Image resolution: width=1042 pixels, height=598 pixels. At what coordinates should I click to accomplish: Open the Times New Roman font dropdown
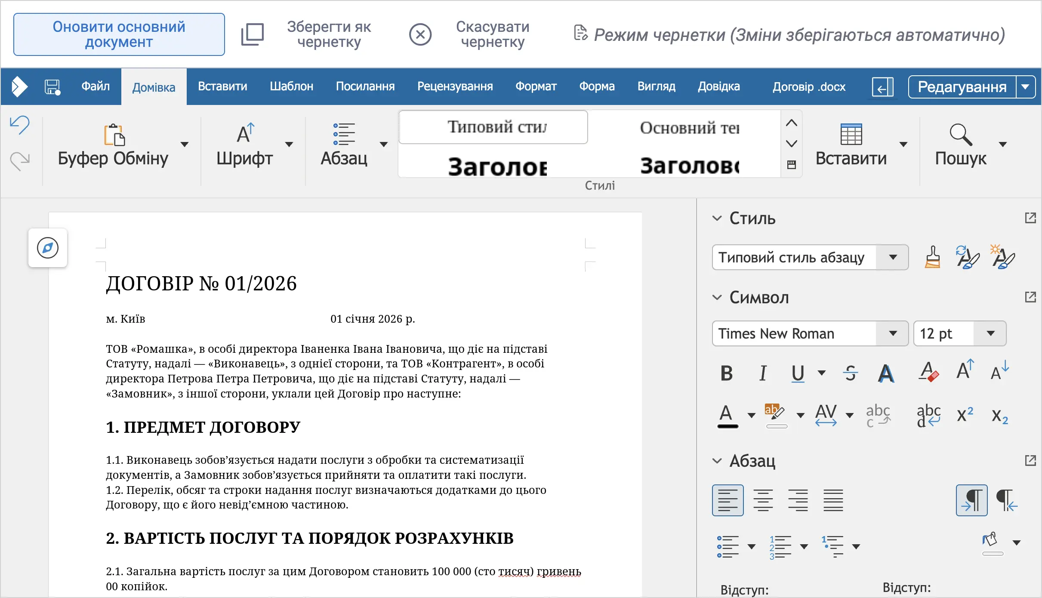[893, 333]
